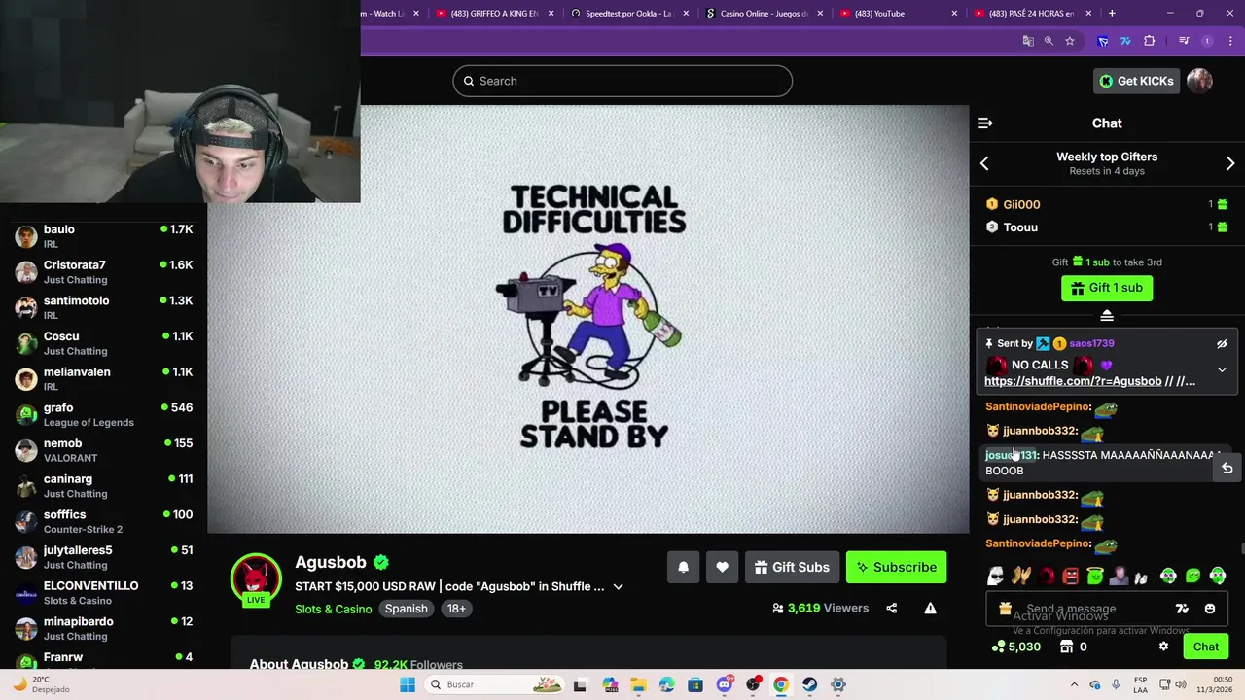
Task: Show previous weekly gifters panel
Action: [x=984, y=164]
